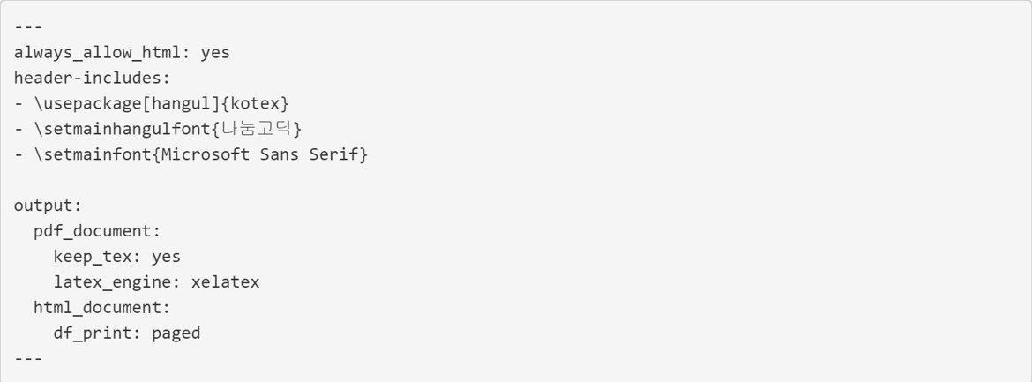Click the paged value
Image resolution: width=1032 pixels, height=382 pixels.
pos(176,333)
